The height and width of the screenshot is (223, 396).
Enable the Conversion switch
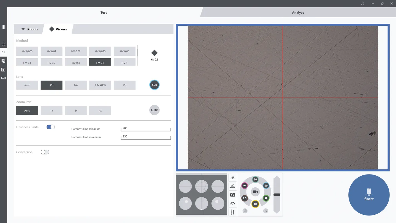pos(45,152)
